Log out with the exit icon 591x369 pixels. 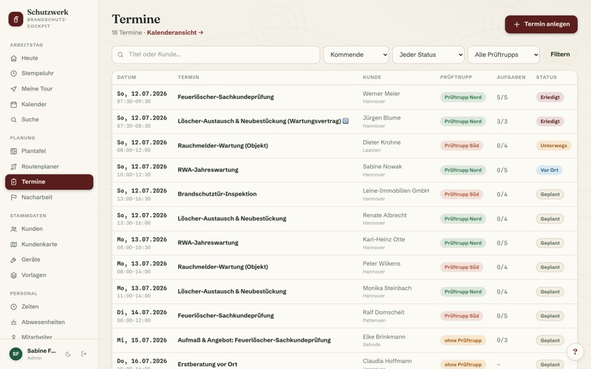tap(83, 354)
